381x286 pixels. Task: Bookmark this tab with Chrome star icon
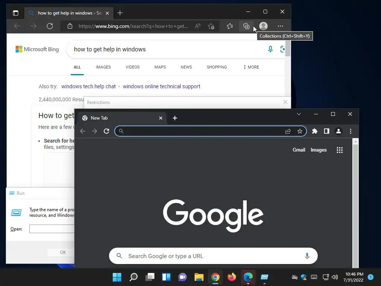300,131
